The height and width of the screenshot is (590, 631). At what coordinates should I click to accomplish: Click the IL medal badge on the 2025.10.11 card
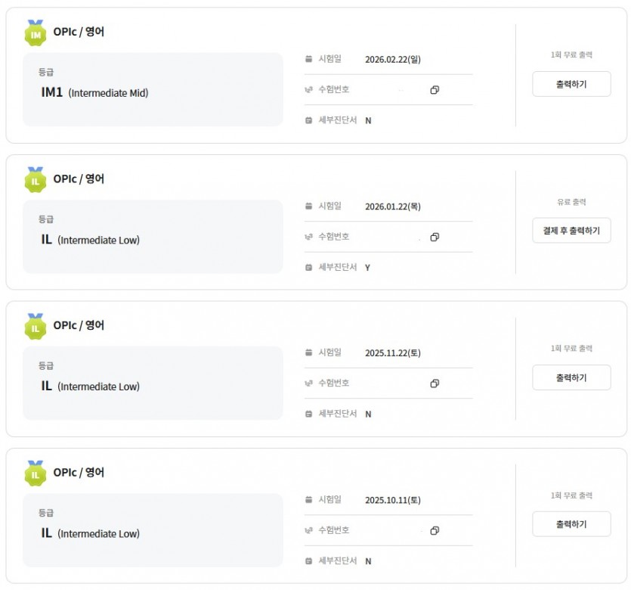[x=36, y=473]
